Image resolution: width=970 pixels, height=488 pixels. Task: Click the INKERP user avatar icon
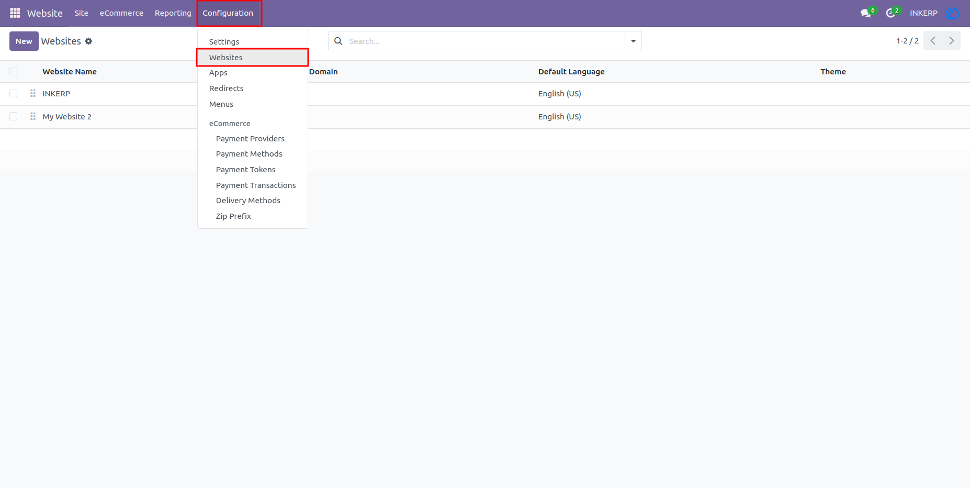pyautogui.click(x=952, y=13)
